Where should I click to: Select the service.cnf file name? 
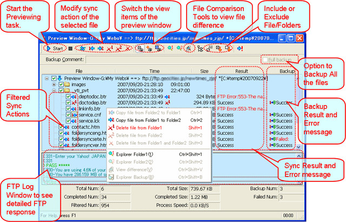tap(90, 115)
